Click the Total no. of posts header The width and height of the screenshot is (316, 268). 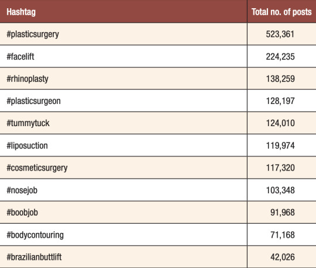point(281,12)
